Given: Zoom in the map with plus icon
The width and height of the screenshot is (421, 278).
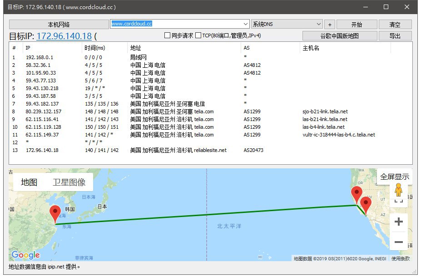Looking at the screenshot, I should pos(398,222).
